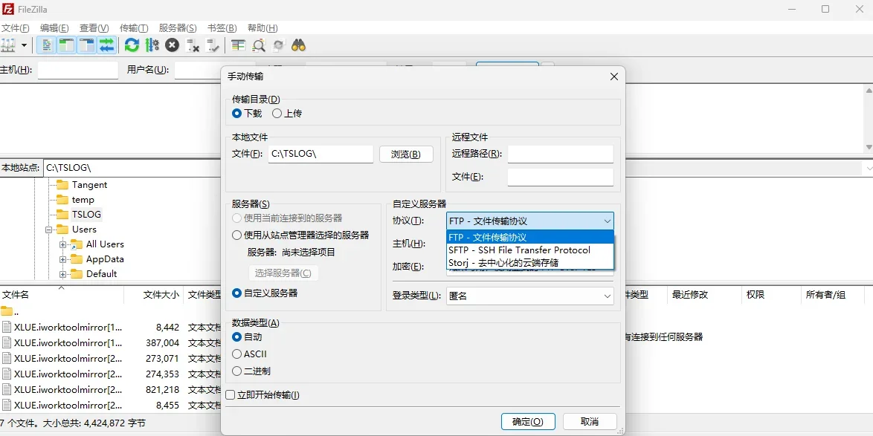Click the green refresh file lists icon
Screen dimensions: 873x436
click(132, 45)
